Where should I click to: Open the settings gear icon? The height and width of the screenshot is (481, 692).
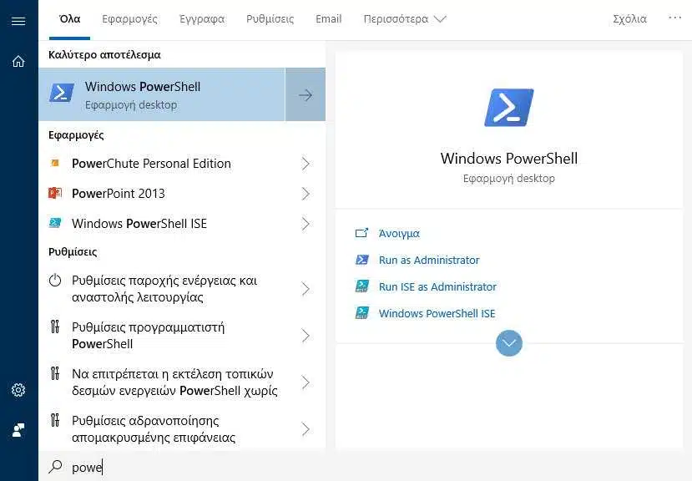pyautogui.click(x=18, y=390)
